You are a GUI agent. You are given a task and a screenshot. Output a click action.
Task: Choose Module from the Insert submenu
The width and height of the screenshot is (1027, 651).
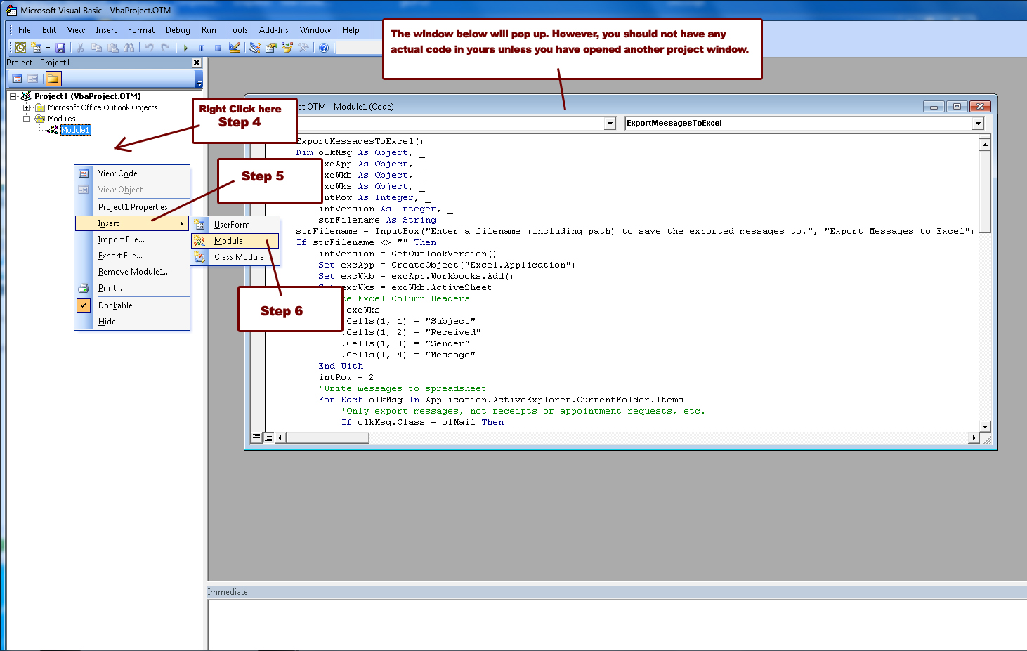[x=228, y=241]
